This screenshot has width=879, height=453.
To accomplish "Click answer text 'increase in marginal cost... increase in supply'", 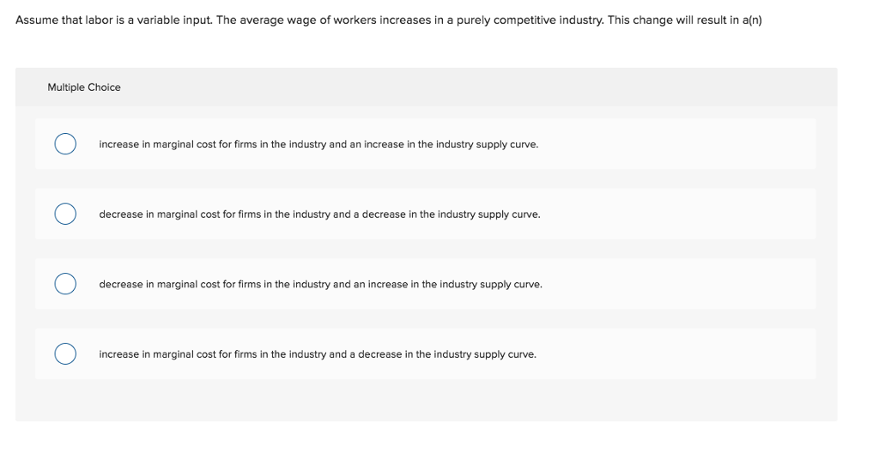I will click(318, 144).
